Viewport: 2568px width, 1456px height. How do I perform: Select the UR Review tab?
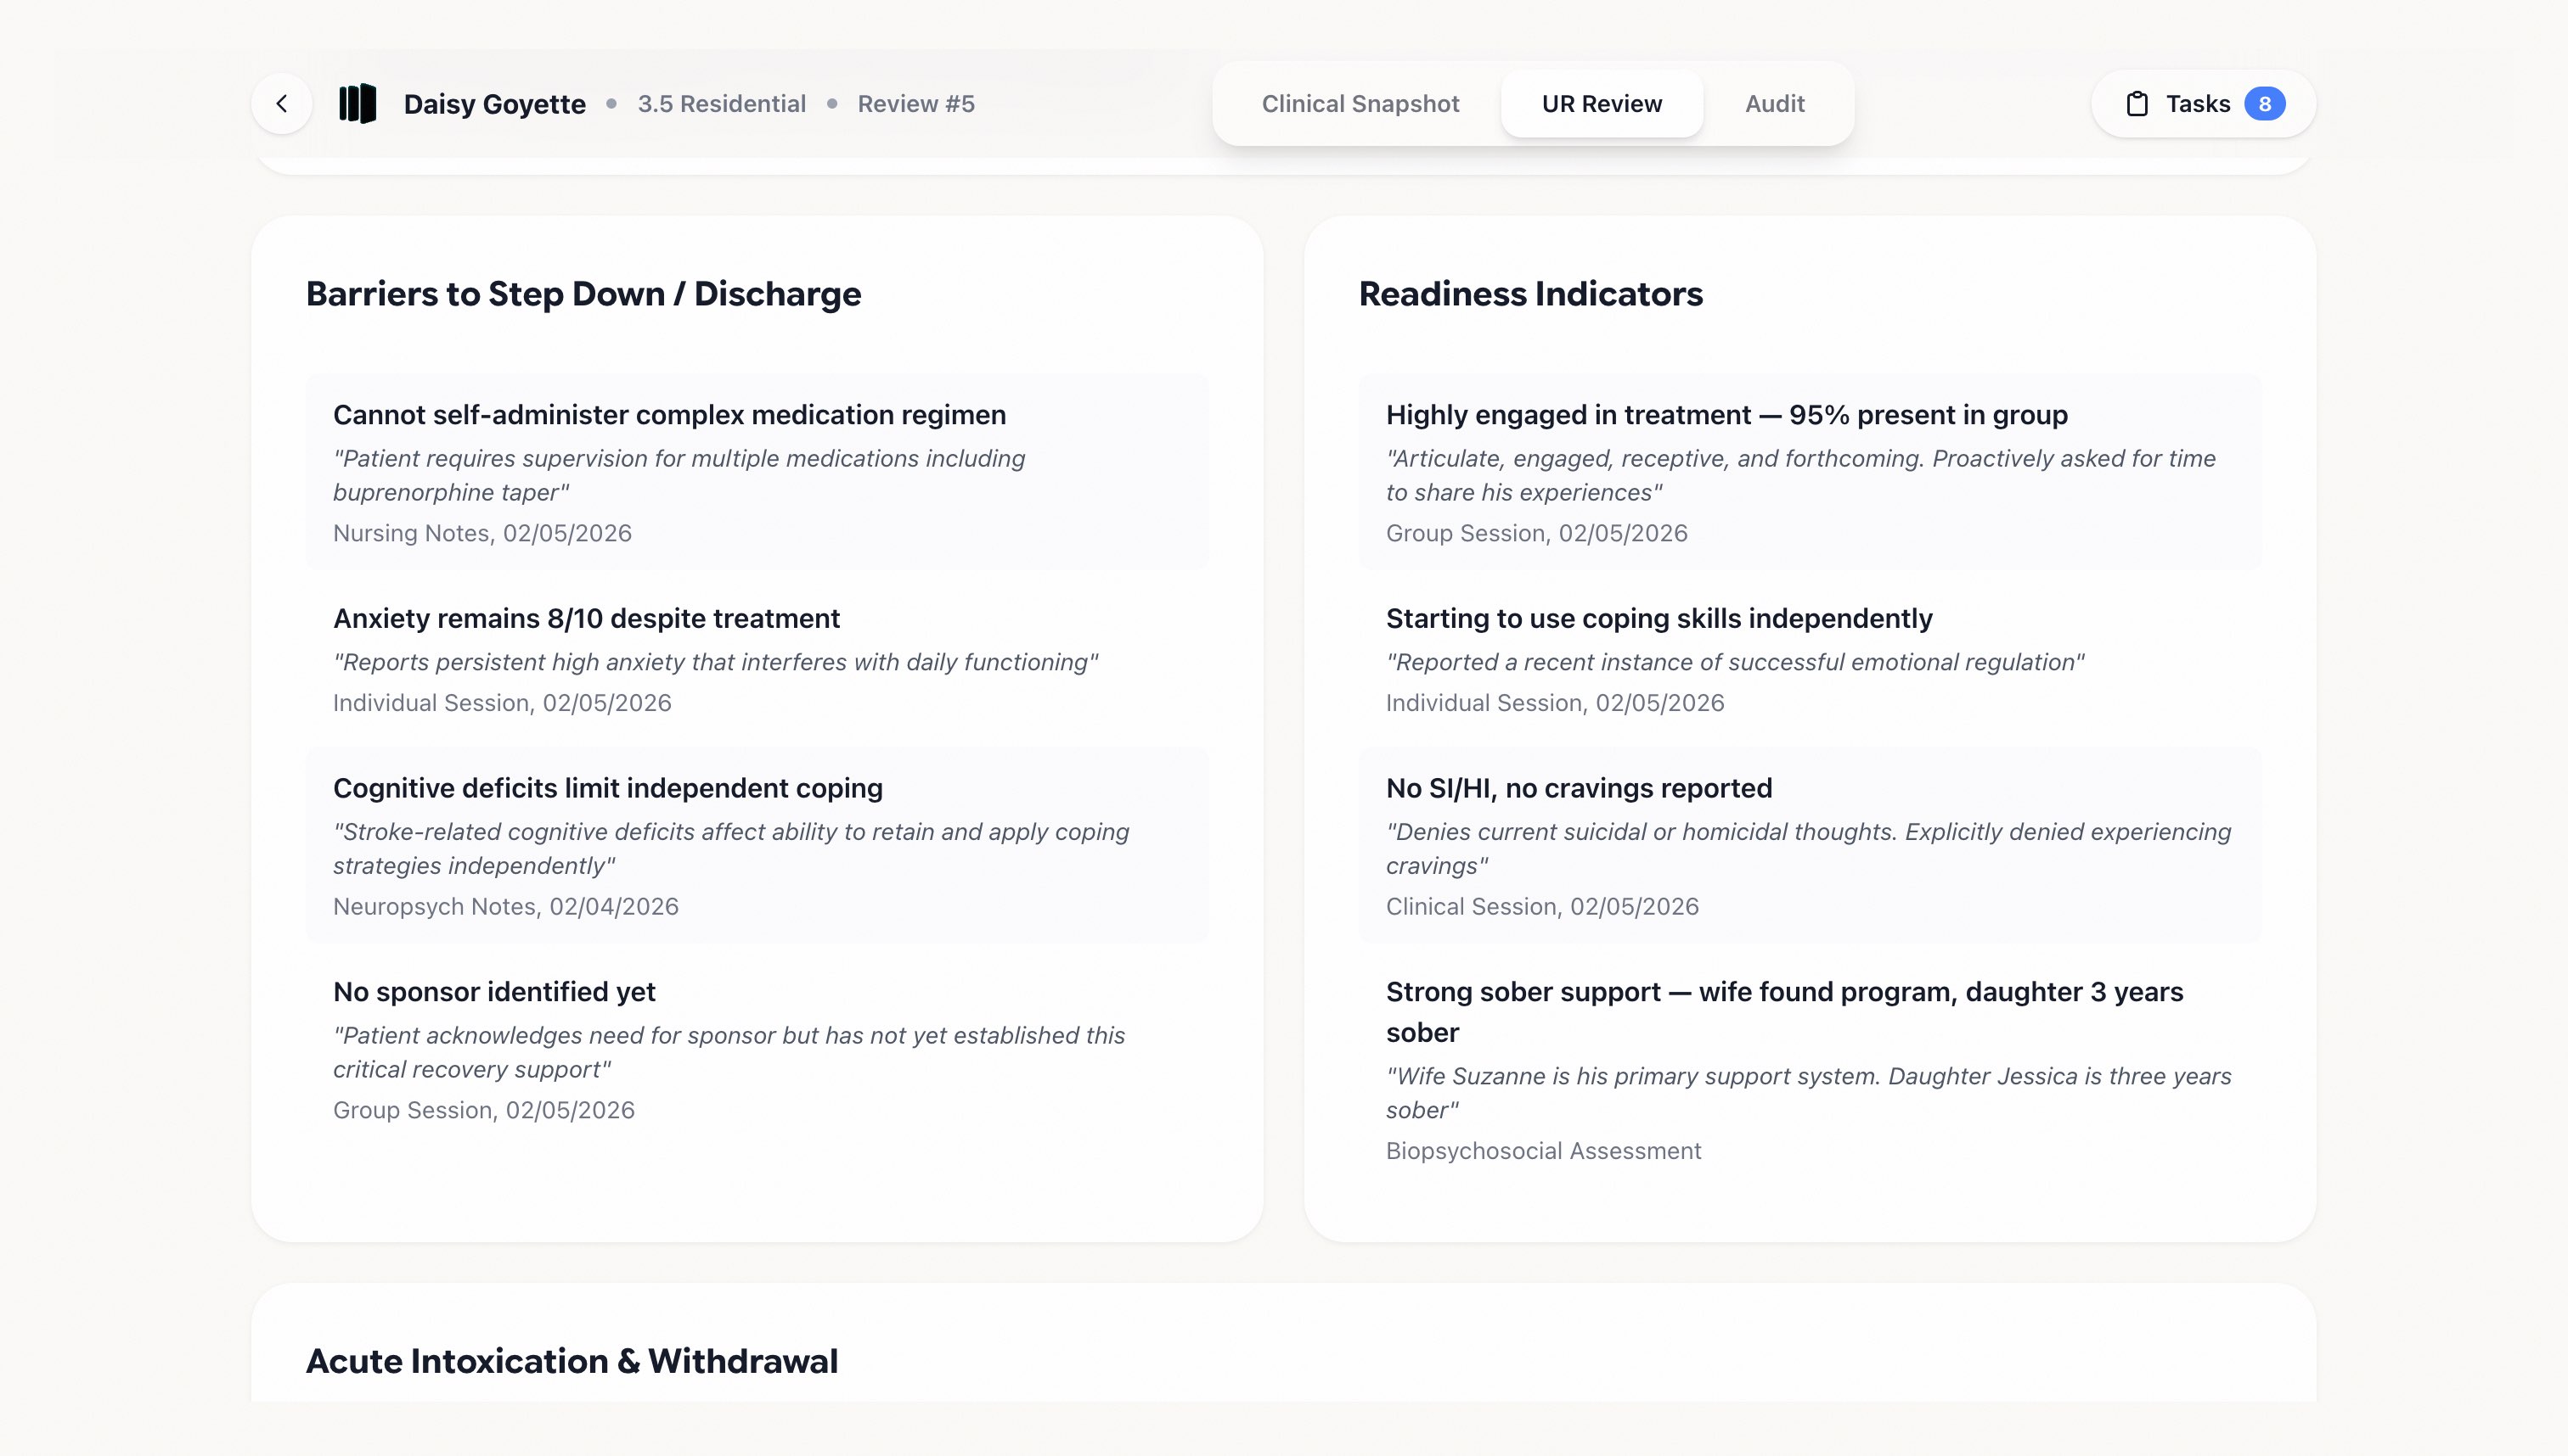tap(1602, 104)
